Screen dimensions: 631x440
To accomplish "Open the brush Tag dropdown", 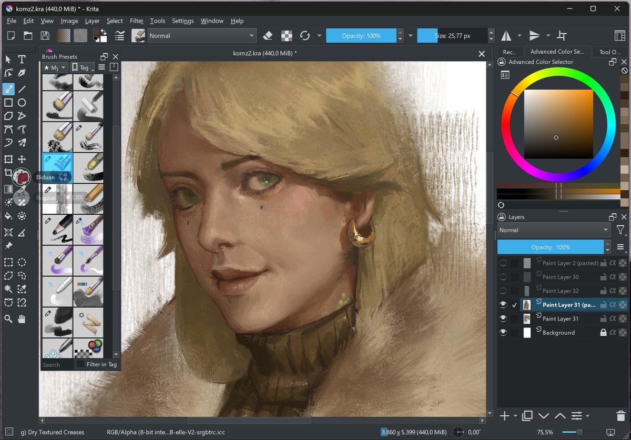I will pos(82,67).
